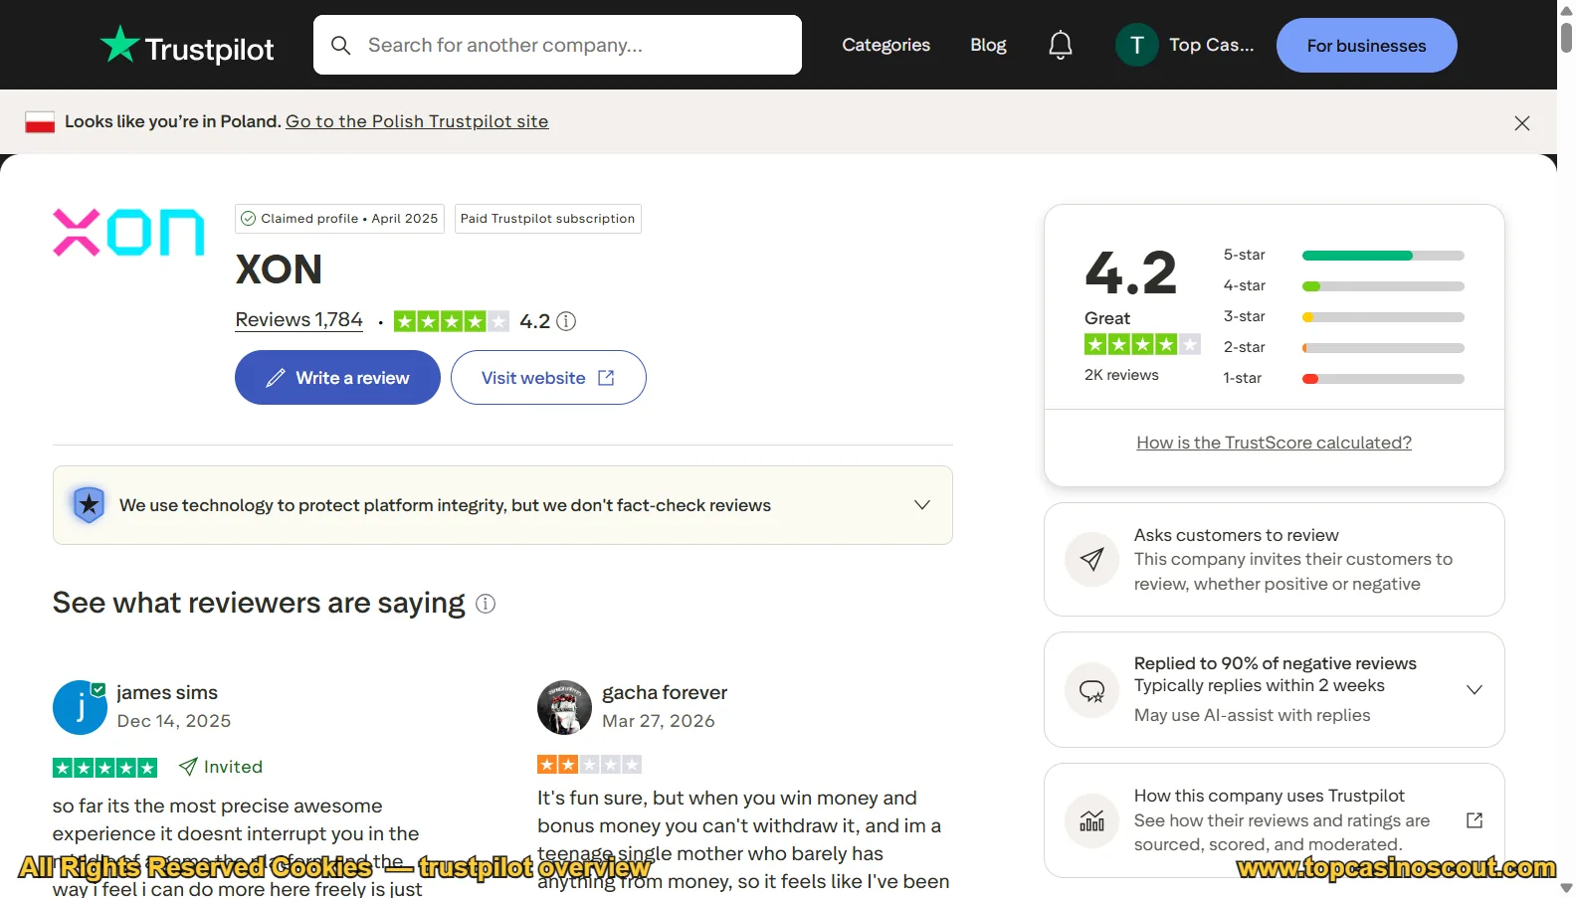Click james sims avatar
1576x898 pixels.
(x=80, y=707)
